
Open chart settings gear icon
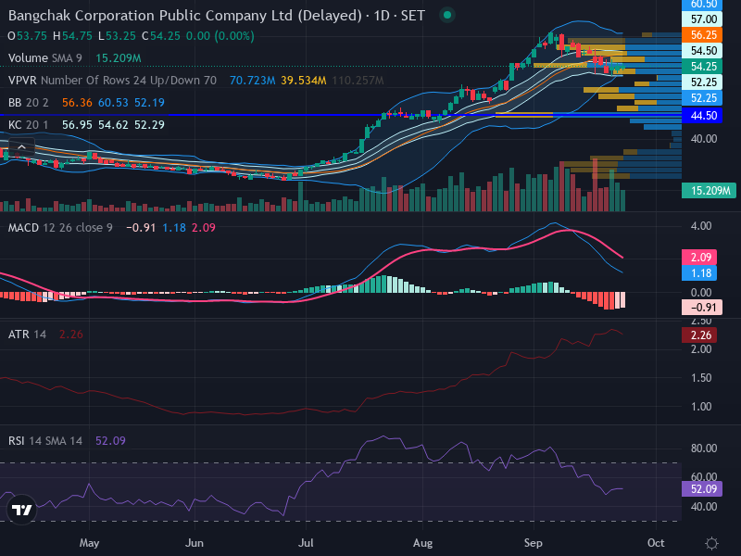pyautogui.click(x=711, y=543)
